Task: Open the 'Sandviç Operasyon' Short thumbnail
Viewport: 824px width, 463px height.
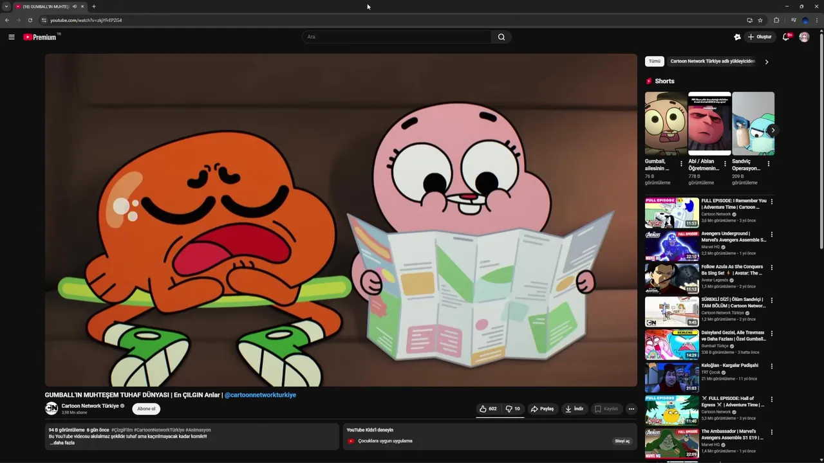Action: [753, 123]
